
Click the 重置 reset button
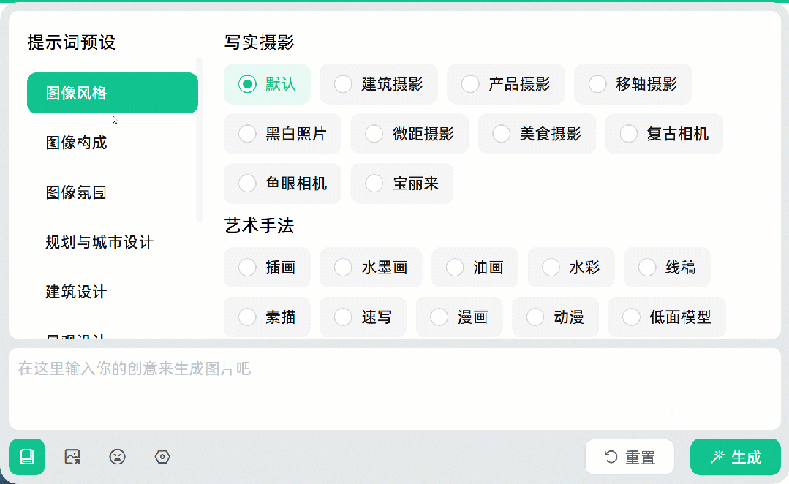click(630, 457)
